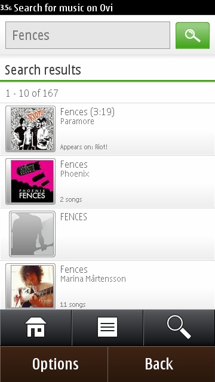Open Marina Mårtensson Fences album entry
Image resolution: width=215 pixels, height=382 pixels.
(x=107, y=285)
